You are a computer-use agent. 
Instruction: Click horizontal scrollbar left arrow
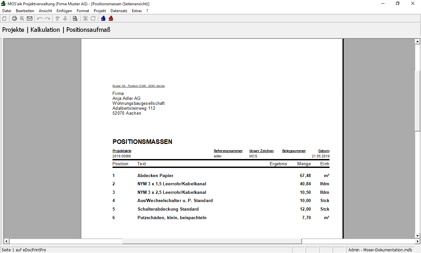click(x=6, y=241)
